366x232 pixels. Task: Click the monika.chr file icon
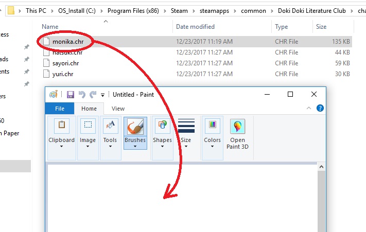coord(46,42)
